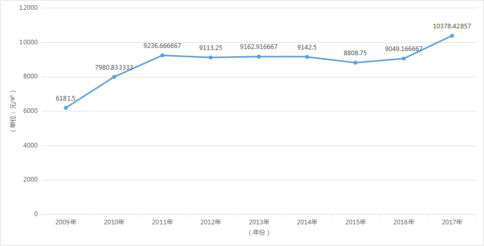Select the 12000 y-axis value label
The height and width of the screenshot is (246, 484).
coord(28,8)
